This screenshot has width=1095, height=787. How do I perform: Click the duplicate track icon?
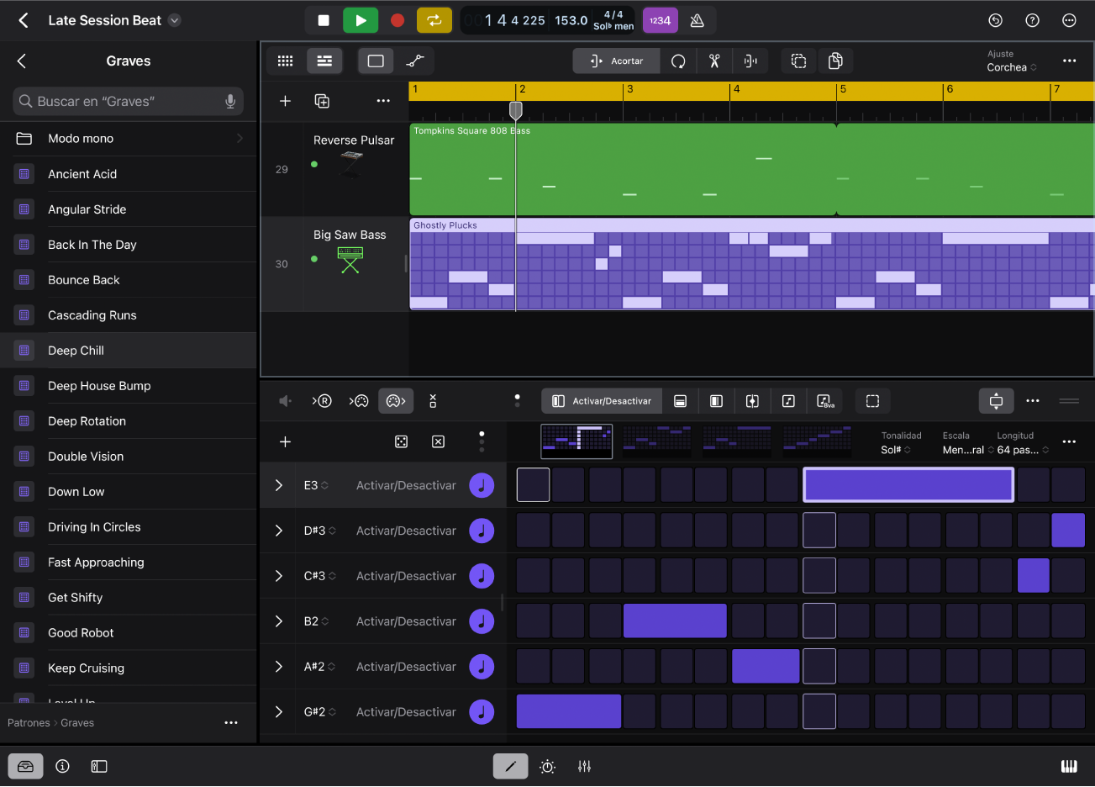point(322,101)
